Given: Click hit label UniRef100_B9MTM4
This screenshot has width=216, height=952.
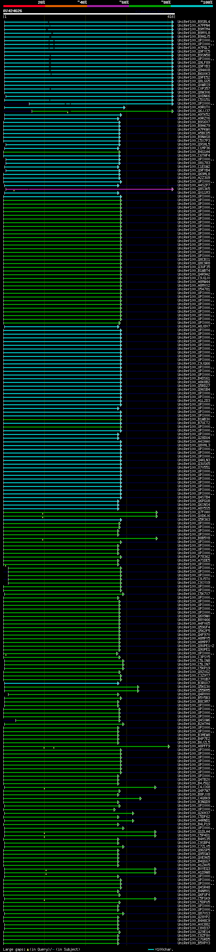Looking at the screenshot, I should pyautogui.click(x=194, y=29).
